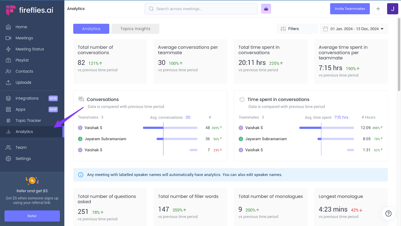Click the Invite Teammates button
The height and width of the screenshot is (226, 401).
[350, 9]
